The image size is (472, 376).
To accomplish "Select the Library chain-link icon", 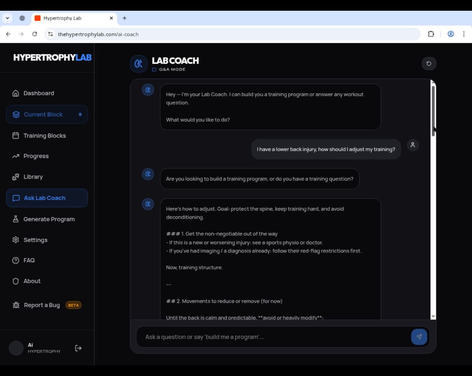I will [16, 177].
